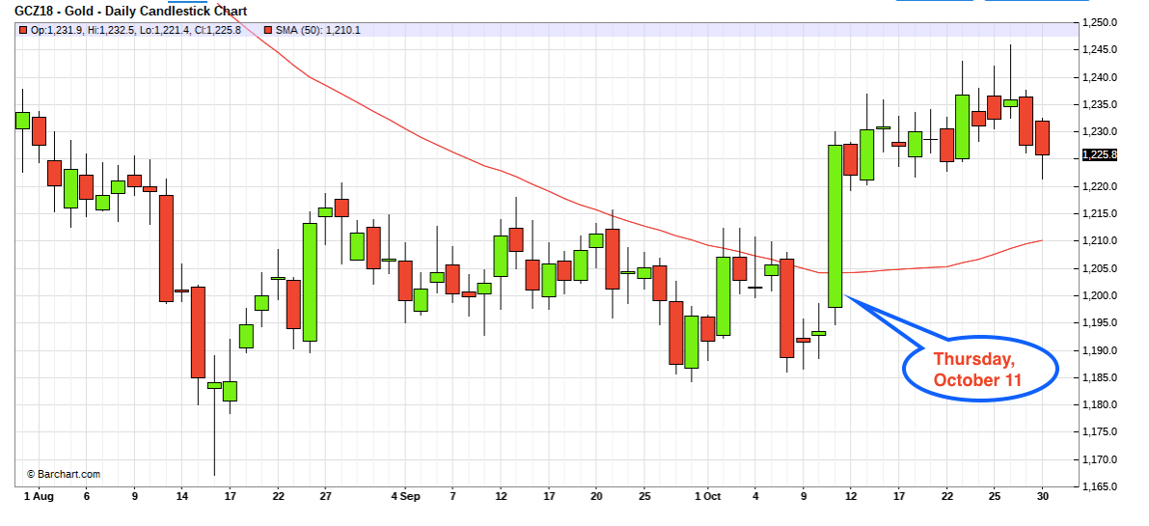This screenshot has width=1149, height=526.
Task: Click the 1,210.0 price axis label
Action: pyautogui.click(x=1100, y=241)
